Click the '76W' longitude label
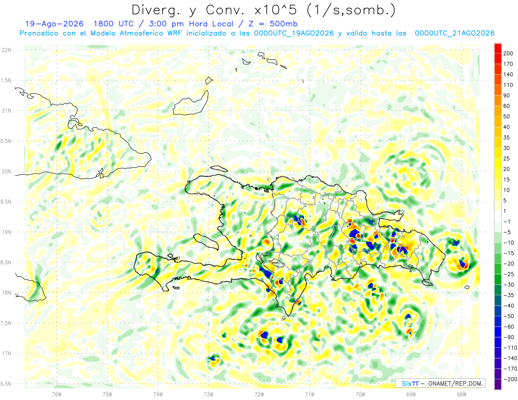Screen dimensions: 518x400 click(57, 394)
